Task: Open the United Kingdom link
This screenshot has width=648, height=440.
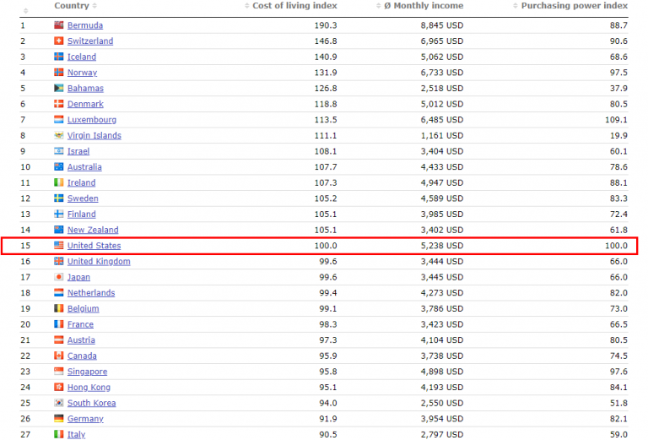Action: coord(99,261)
